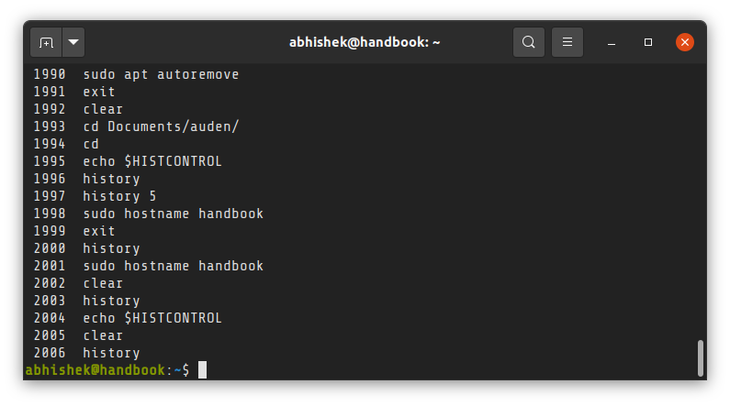
Task: Click the command prompt cursor
Action: click(202, 369)
